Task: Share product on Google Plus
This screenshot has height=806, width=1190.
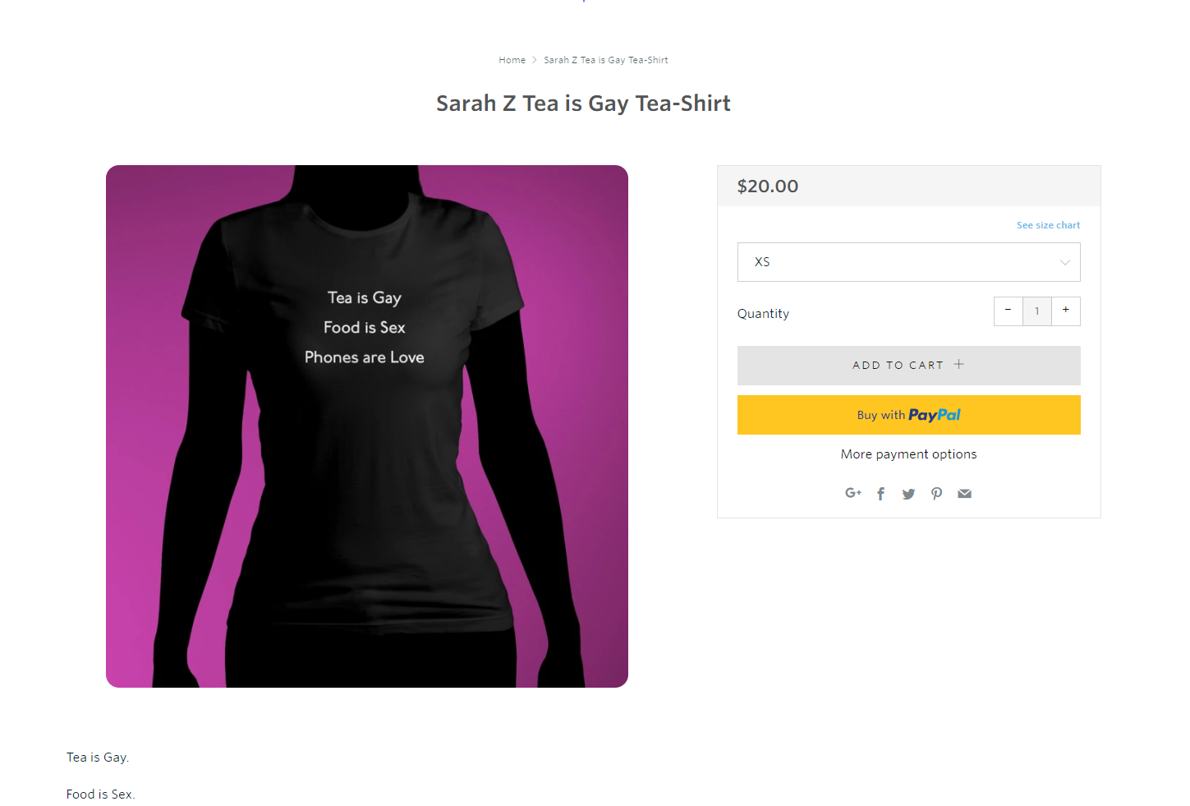Action: 853,493
